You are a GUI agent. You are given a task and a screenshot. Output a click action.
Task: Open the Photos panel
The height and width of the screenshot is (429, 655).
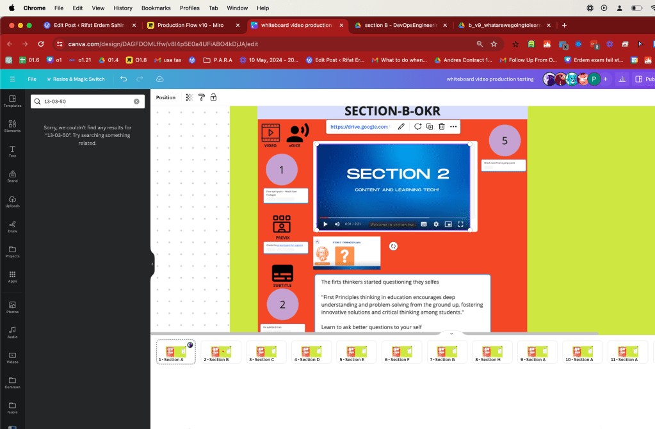click(x=13, y=307)
